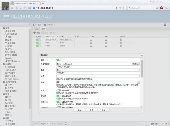This screenshot has height=126, width=170.
Task: Switch to the 共享 shares tab
Action: click(43, 29)
